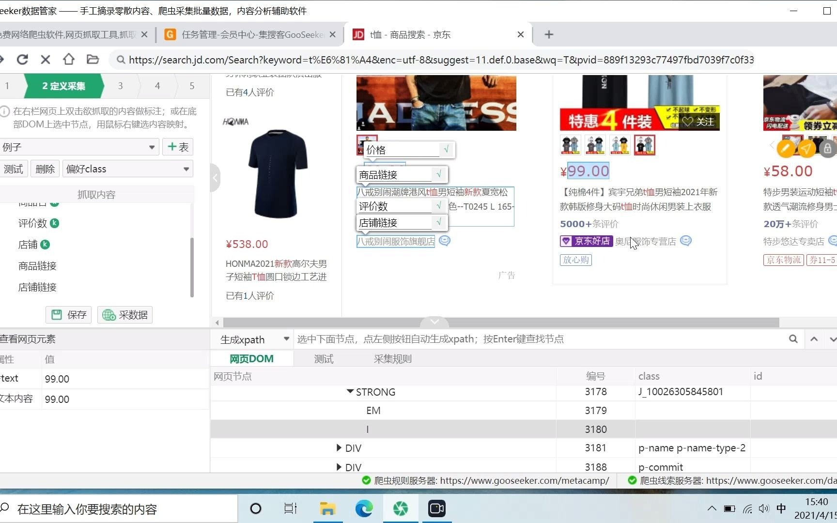Click the search magnifier in the address bar
Image resolution: width=837 pixels, height=523 pixels.
pyautogui.click(x=121, y=60)
